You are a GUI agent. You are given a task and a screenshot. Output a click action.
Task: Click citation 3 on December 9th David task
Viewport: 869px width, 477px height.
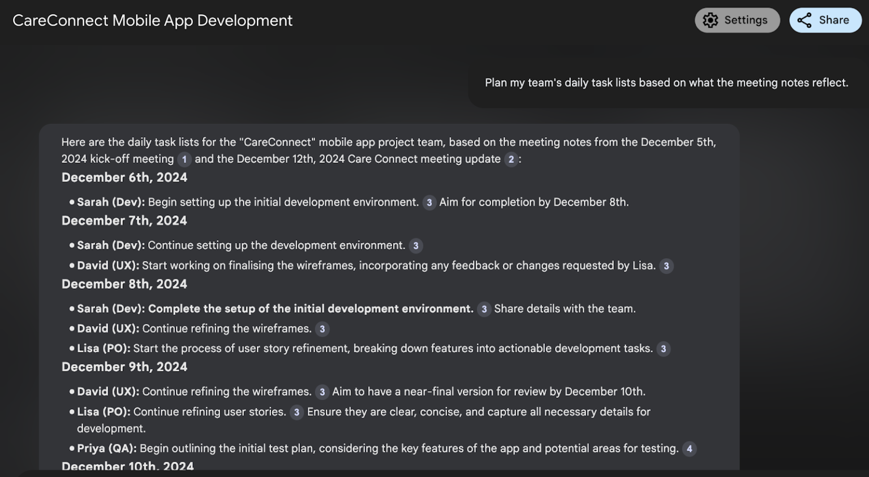click(x=322, y=392)
